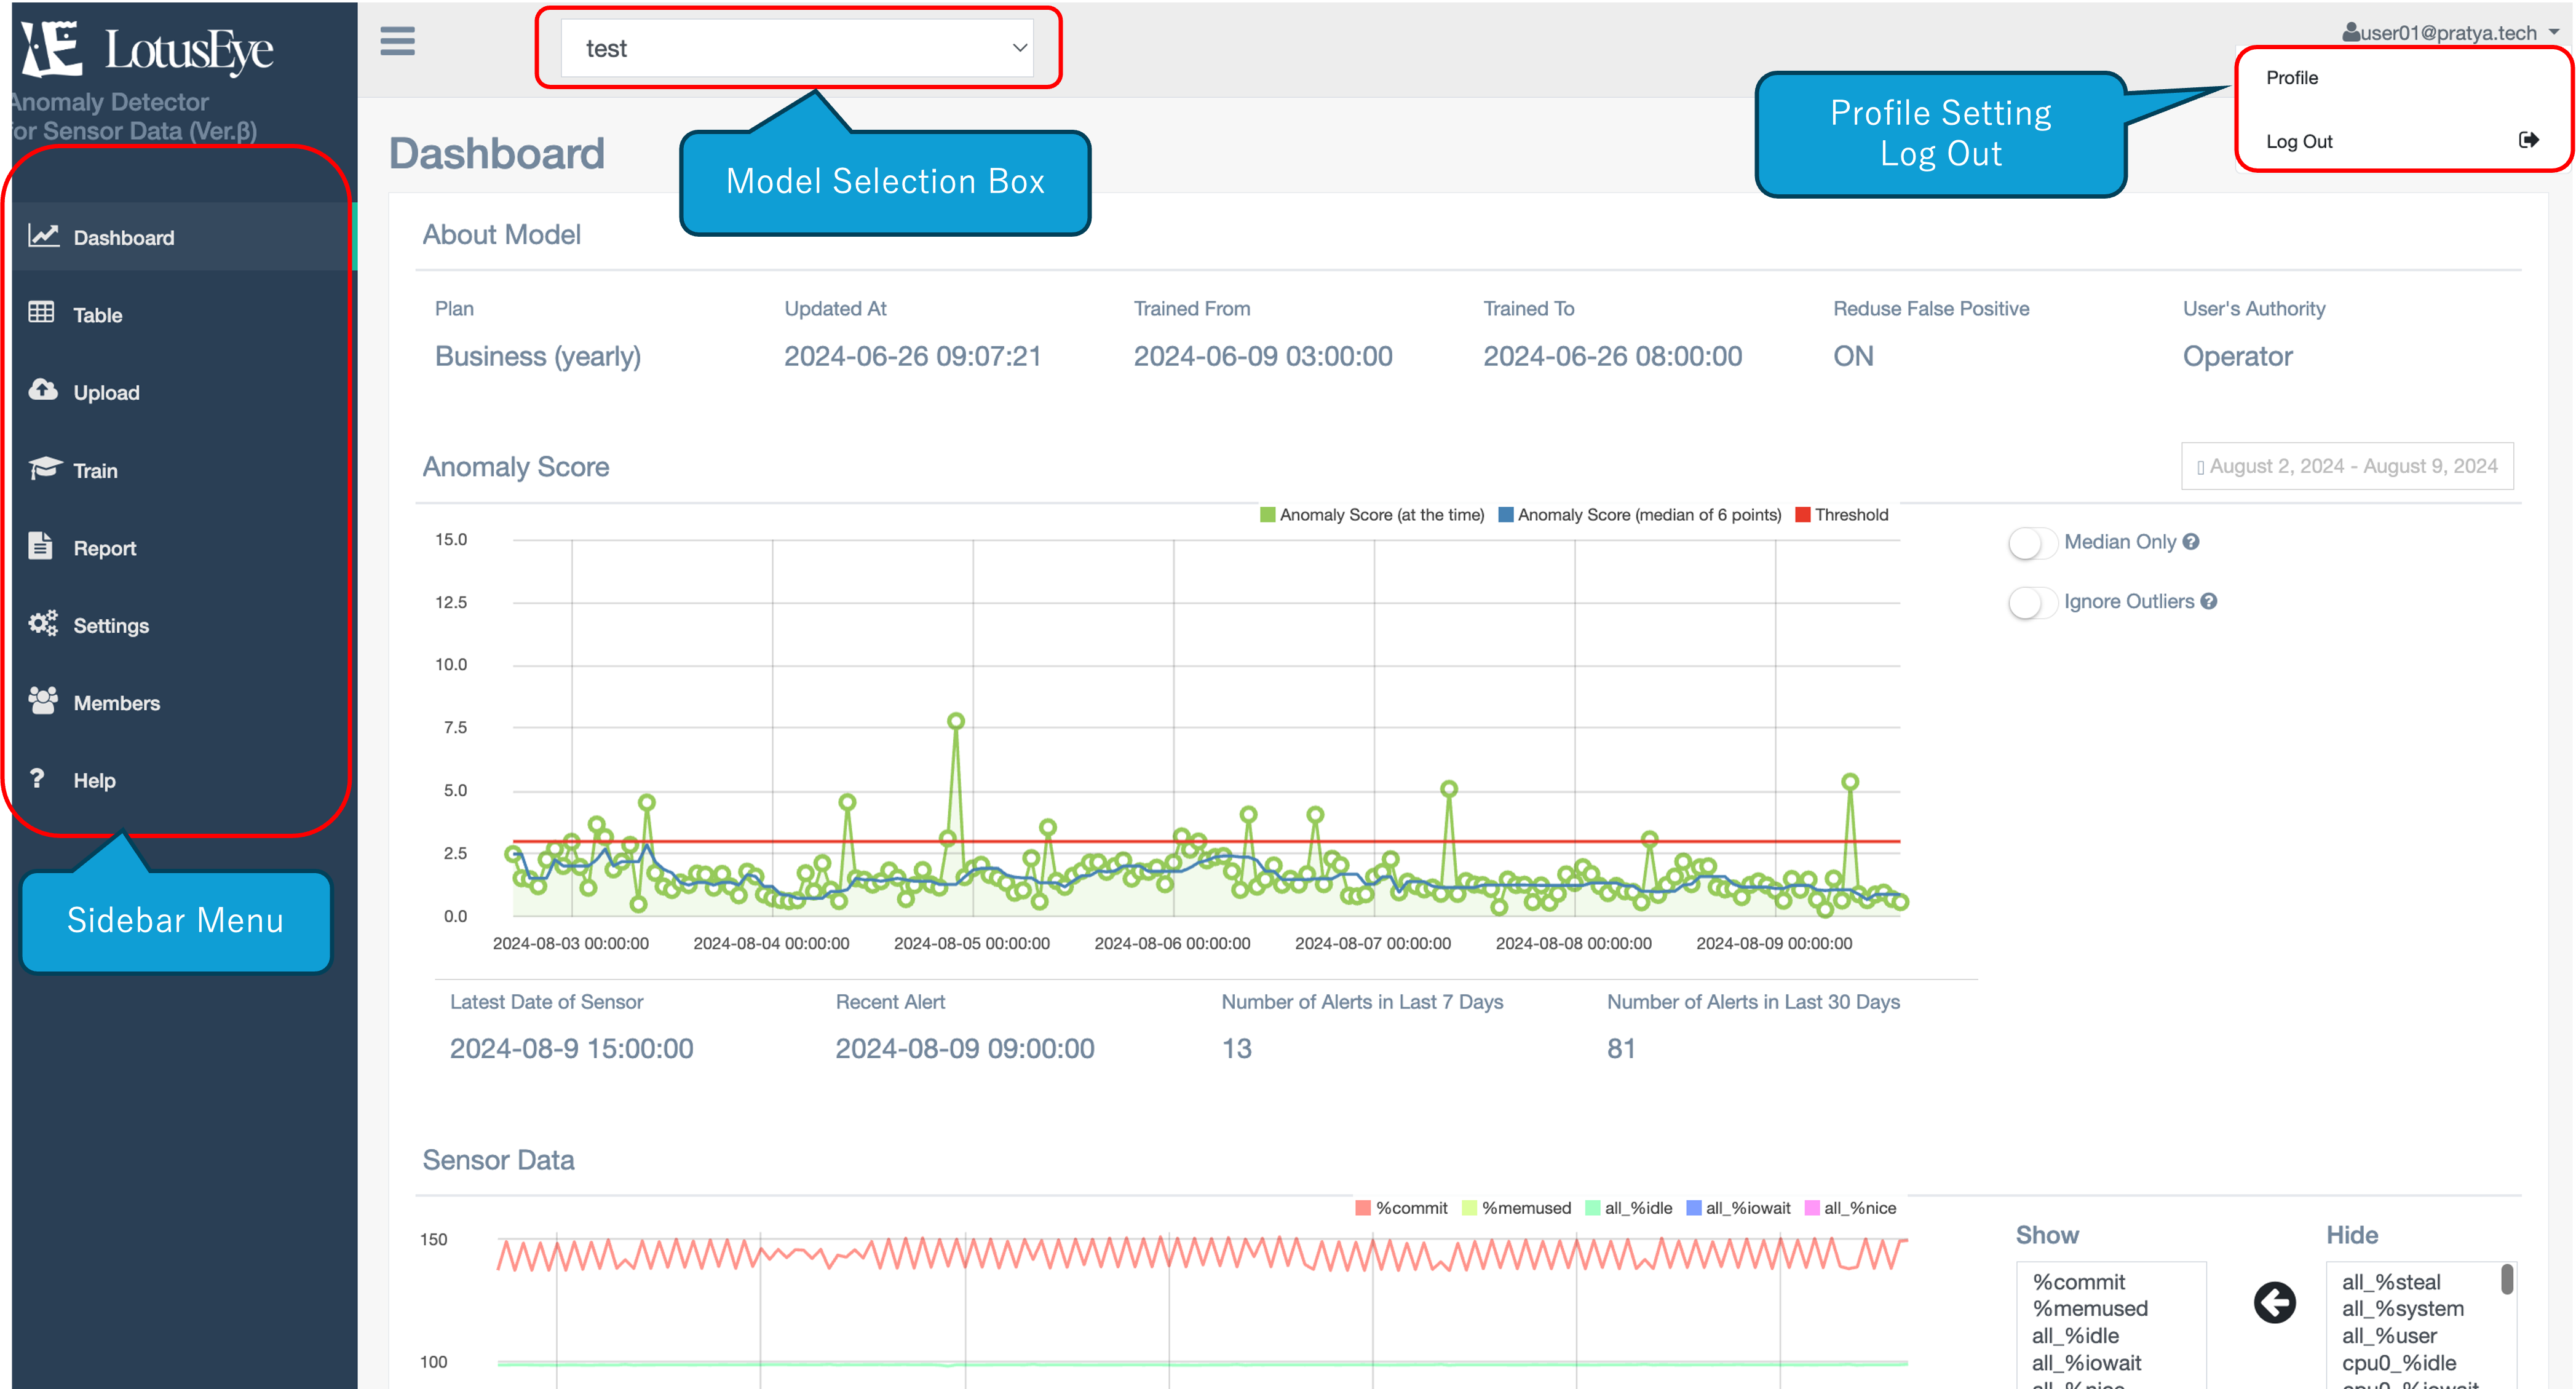Open the Table sidebar icon
This screenshot has width=2576, height=1389.
41,313
